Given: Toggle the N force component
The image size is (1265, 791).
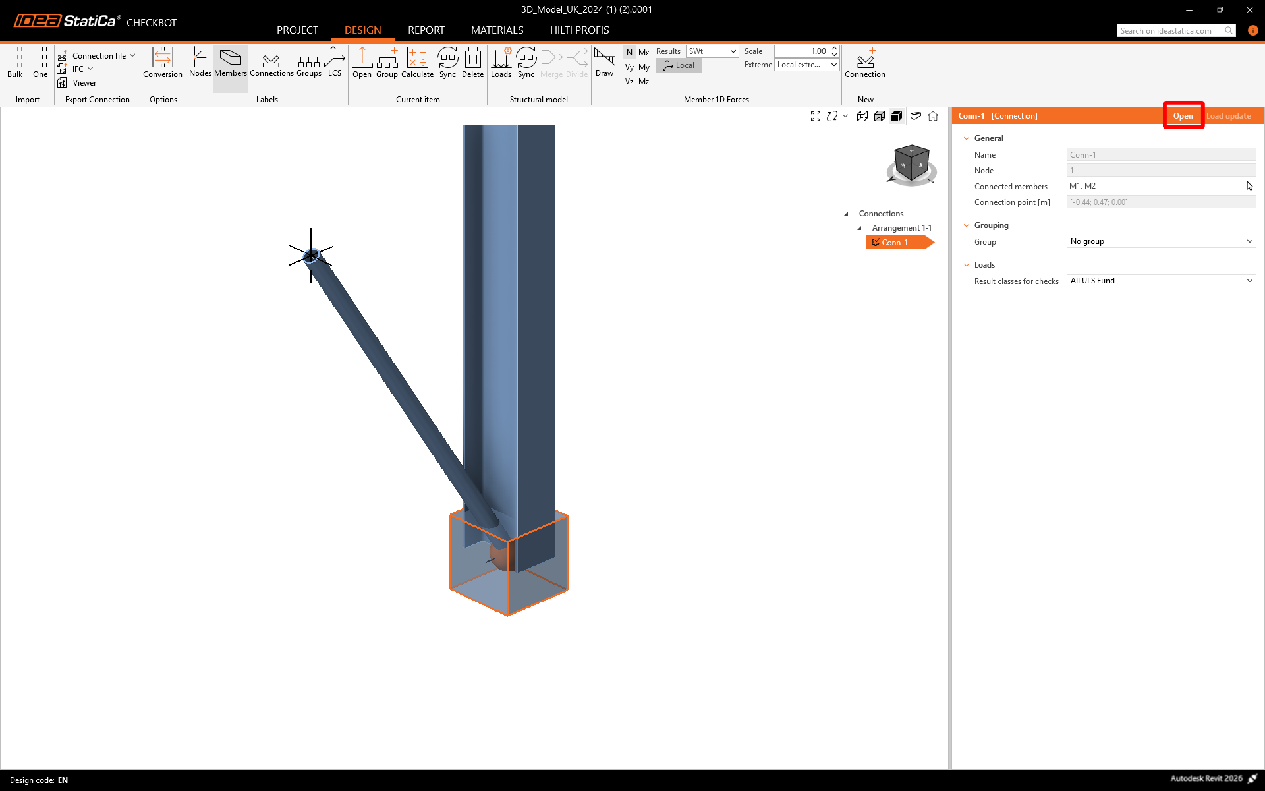Looking at the screenshot, I should tap(629, 52).
